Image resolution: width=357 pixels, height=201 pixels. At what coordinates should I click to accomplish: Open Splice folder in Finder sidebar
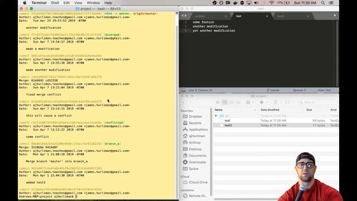[x=191, y=169]
